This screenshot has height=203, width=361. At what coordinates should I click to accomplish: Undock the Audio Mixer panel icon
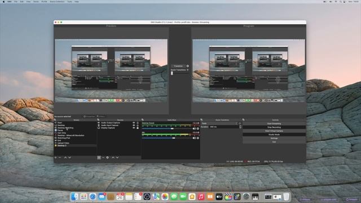143,120
